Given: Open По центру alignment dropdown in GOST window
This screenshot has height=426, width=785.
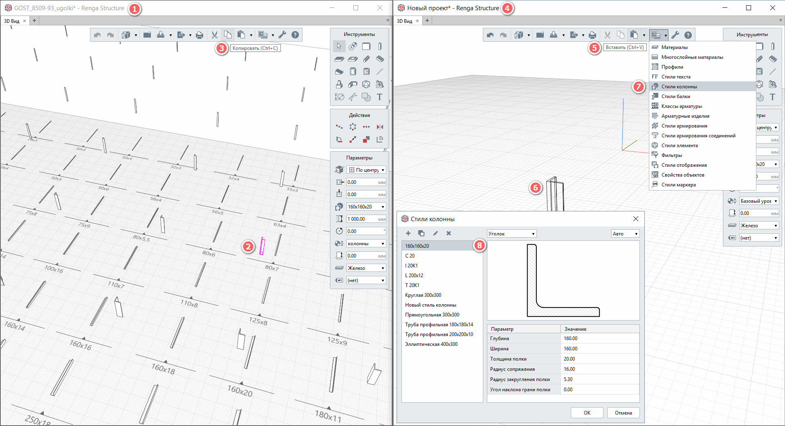Looking at the screenshot, I should point(366,170).
